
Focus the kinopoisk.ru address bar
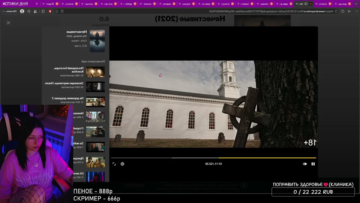coord(197,11)
